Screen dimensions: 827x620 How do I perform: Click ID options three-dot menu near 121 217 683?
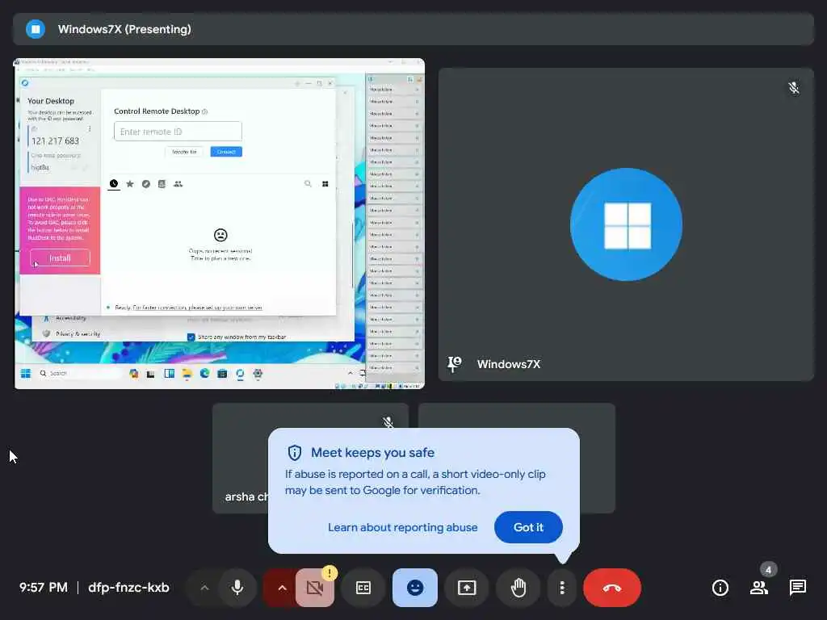tap(89, 128)
